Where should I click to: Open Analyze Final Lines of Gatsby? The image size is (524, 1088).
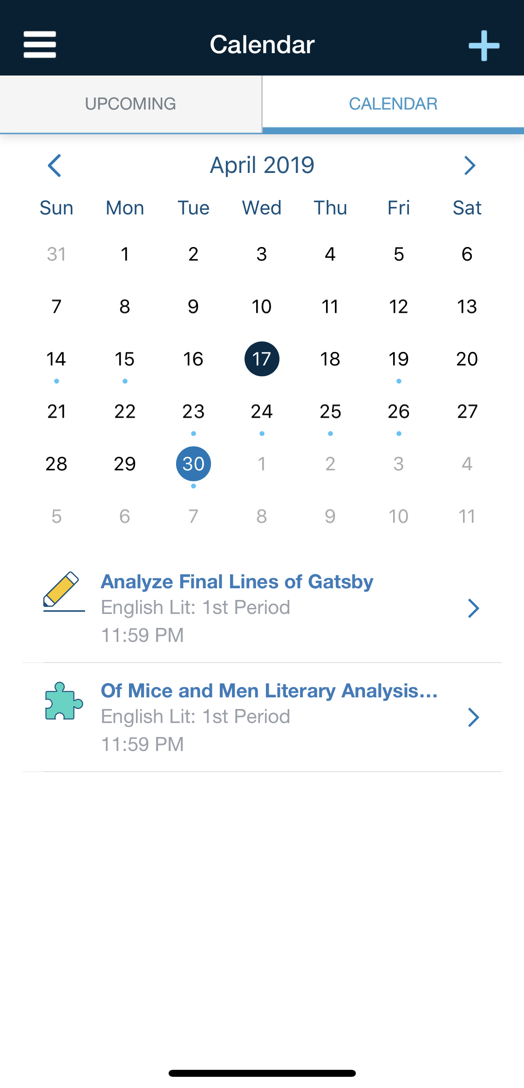point(237,582)
